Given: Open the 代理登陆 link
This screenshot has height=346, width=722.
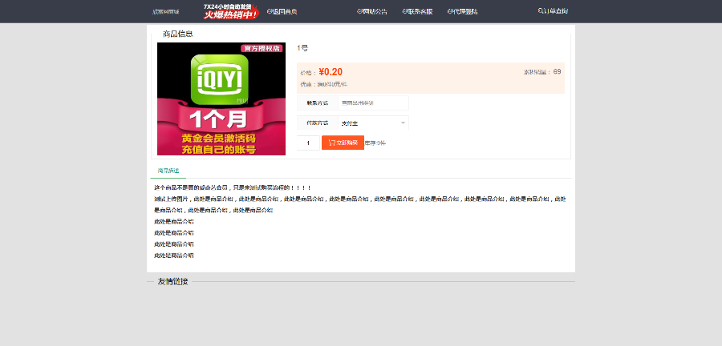Looking at the screenshot, I should (462, 11).
